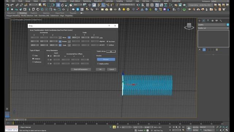Viewport: 234px width, 132px height.
Task: Switch to the Freeform ribbon tab
Action: tap(34, 13)
